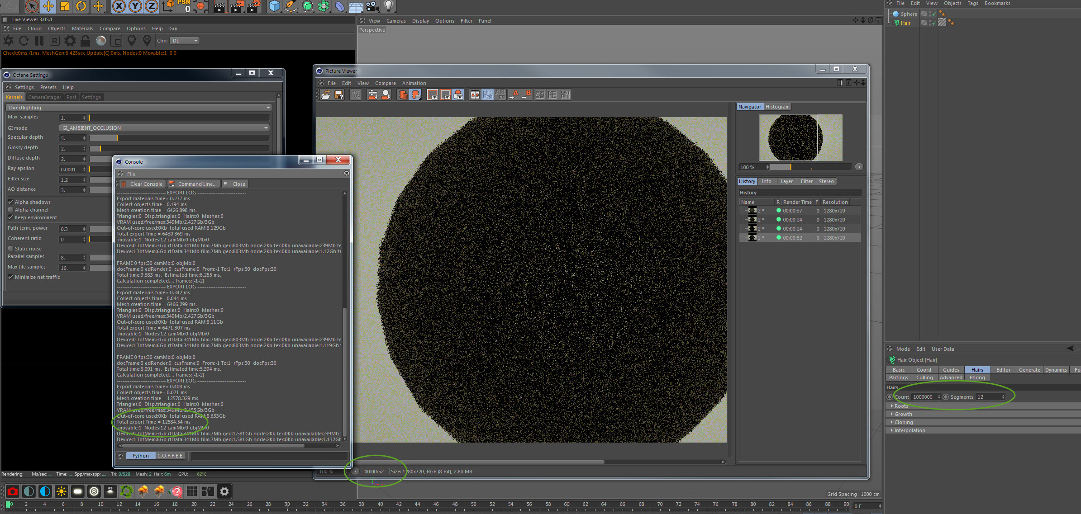The height and width of the screenshot is (514, 1081).
Task: Enable the Static noise checkbox
Action: pyautogui.click(x=11, y=249)
